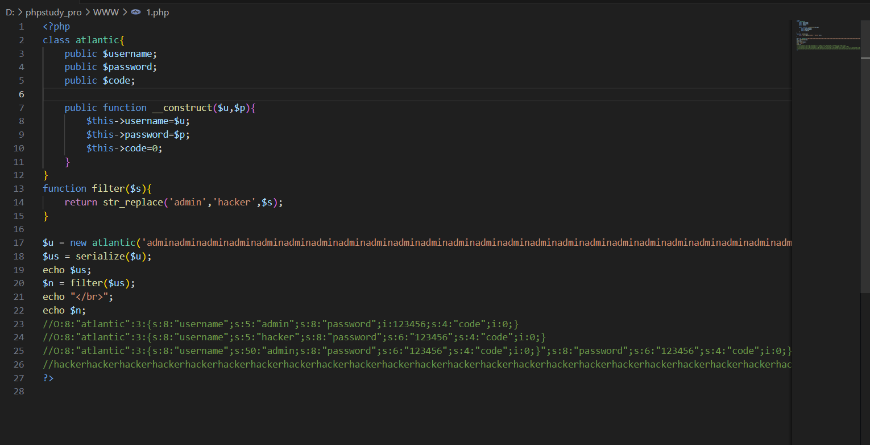The image size is (870, 445).
Task: Click the 'str_replace' function call
Action: tap(133, 202)
